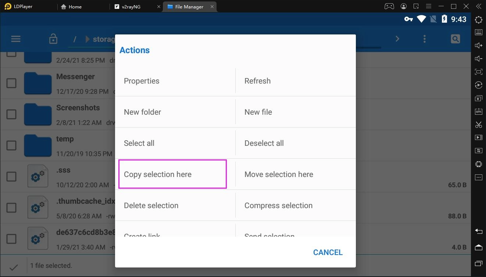486x277 pixels.
Task: Start video recording from the sidebar
Action: coord(478,137)
